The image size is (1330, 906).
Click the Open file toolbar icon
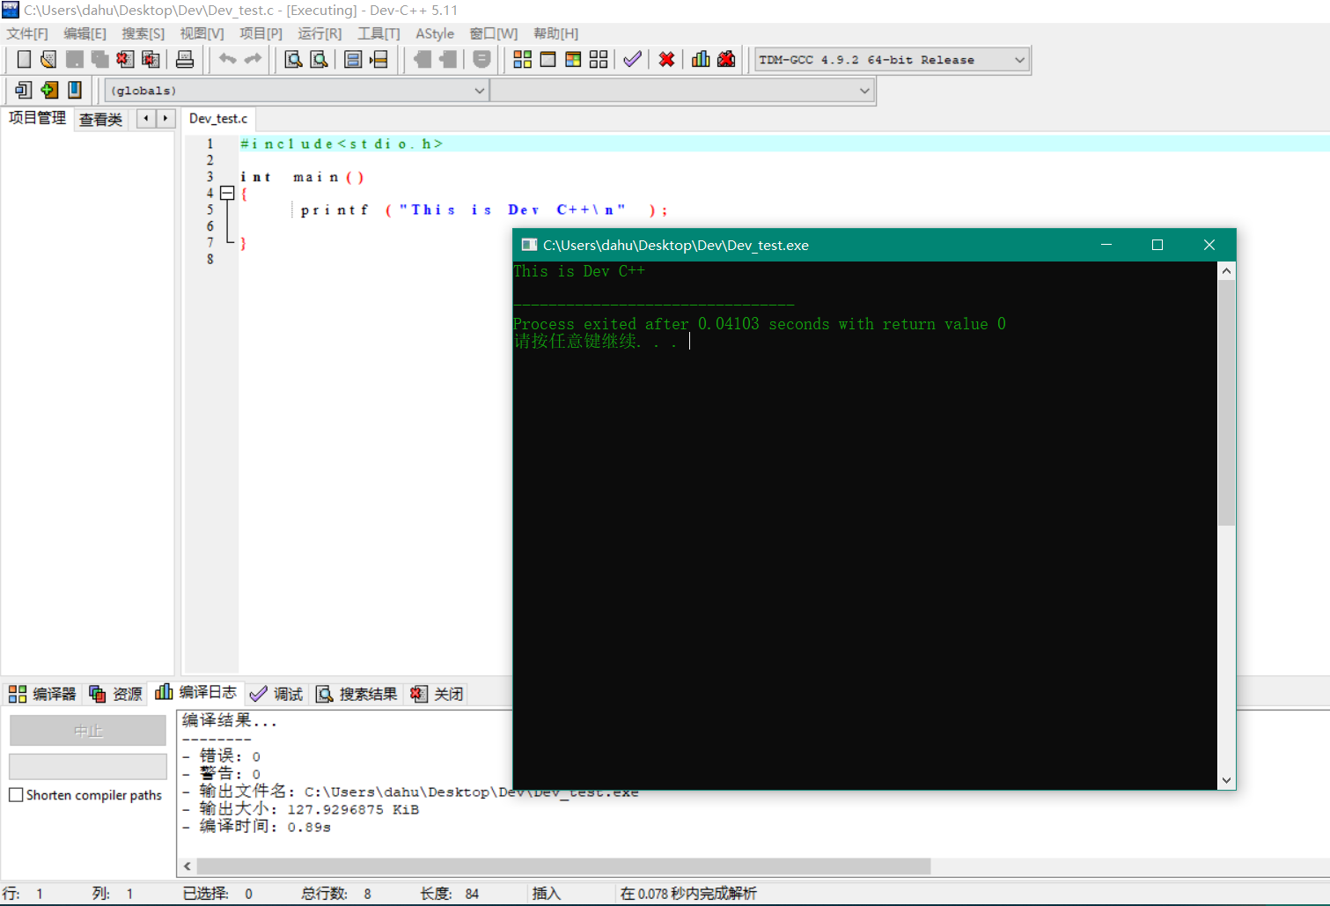(48, 59)
